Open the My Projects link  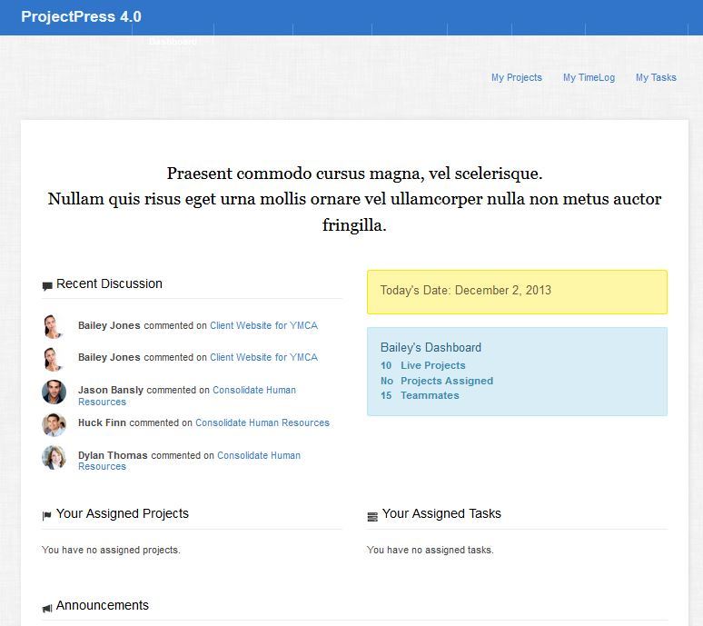(517, 77)
